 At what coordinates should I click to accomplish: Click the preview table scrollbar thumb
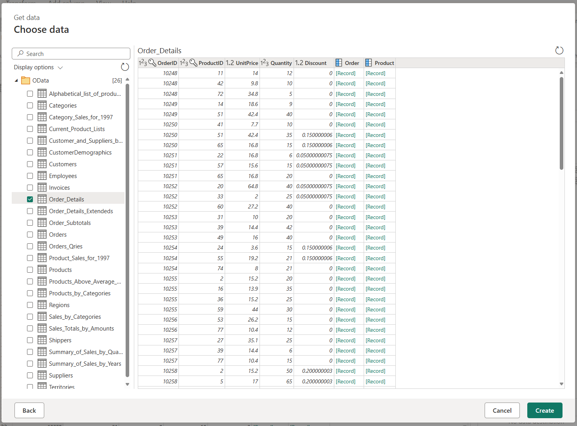[x=561, y=123]
